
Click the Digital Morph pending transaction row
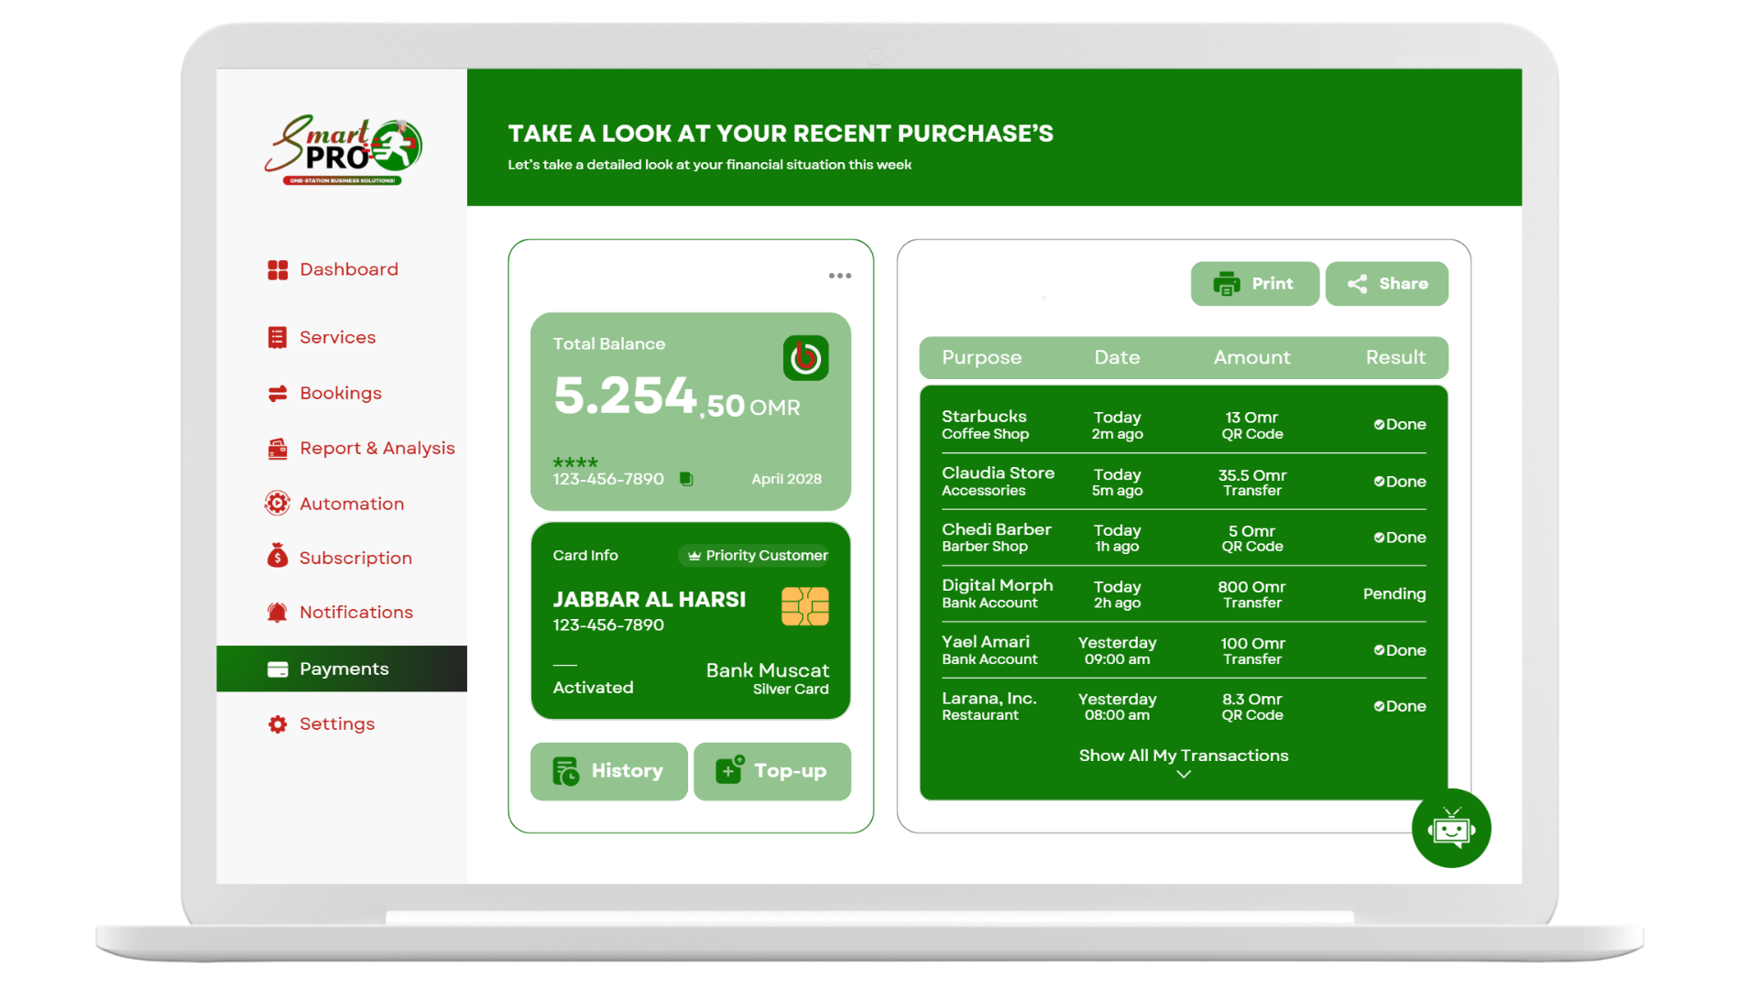(1183, 593)
